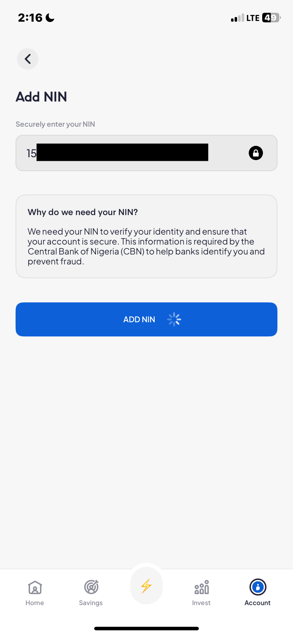Open the Home tab icon
The image size is (293, 636).
(x=35, y=587)
